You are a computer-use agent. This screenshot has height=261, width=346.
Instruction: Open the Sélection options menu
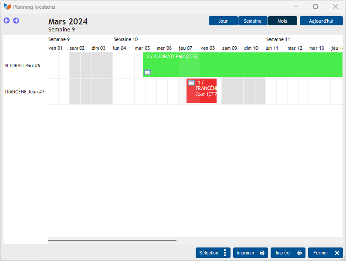pyautogui.click(x=213, y=253)
